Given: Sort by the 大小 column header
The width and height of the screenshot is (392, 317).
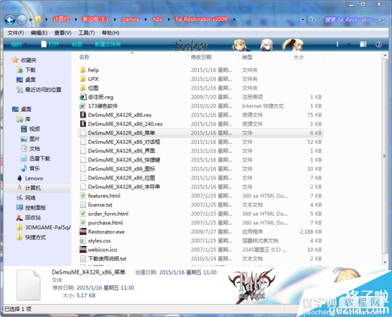Looking at the screenshot, I should (x=299, y=57).
